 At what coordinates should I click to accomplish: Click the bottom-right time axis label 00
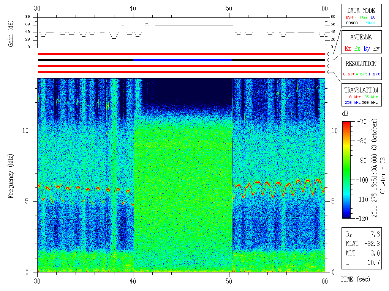tap(325, 282)
